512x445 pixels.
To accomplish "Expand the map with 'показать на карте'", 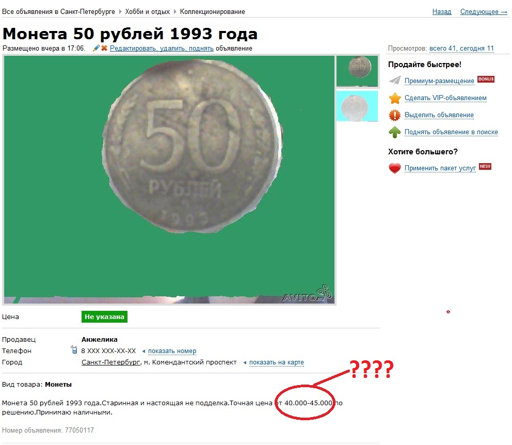I will tap(276, 362).
